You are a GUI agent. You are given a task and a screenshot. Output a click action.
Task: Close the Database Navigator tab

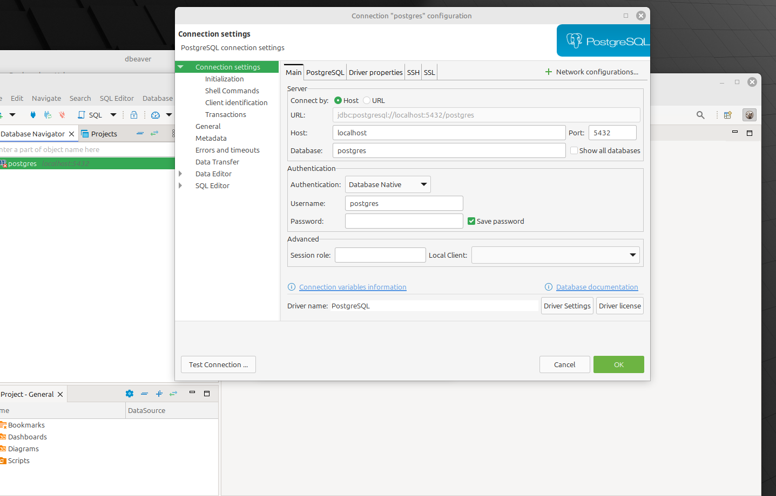[71, 134]
